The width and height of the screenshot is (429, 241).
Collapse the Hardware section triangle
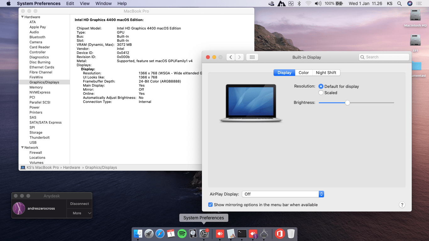pos(22,17)
